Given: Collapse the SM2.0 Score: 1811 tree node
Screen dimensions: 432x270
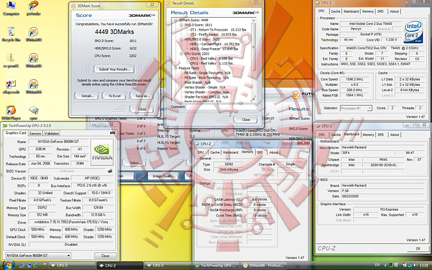Looking at the screenshot, I should pos(181,25).
